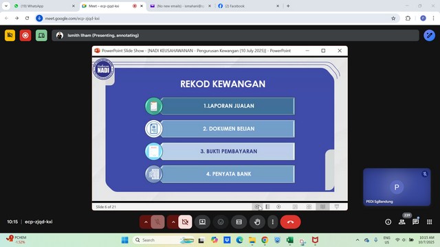Screen dimensions: 440x247
Task: Open the meeting chat panel
Action: point(415,222)
